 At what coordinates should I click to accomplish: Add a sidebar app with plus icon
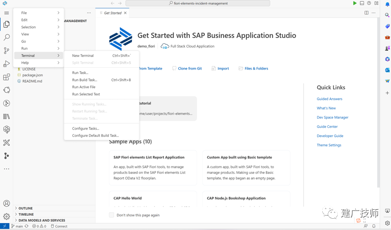coord(387,93)
